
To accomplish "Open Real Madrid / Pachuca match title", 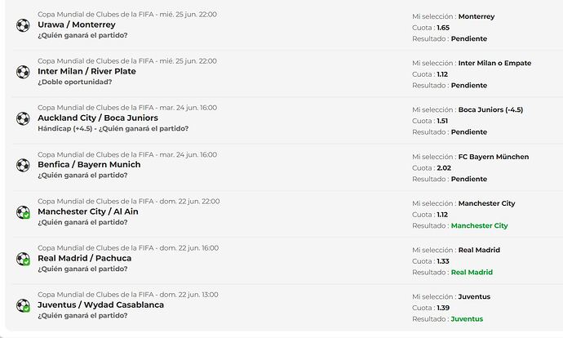I will [84, 258].
